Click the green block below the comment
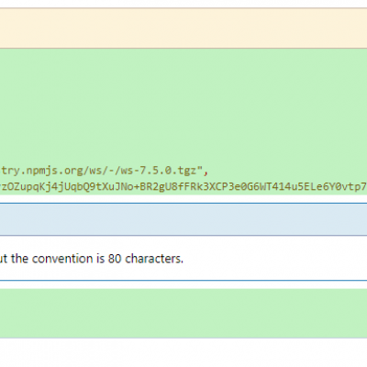Screen dimensions: 367x367 [x=183, y=313]
